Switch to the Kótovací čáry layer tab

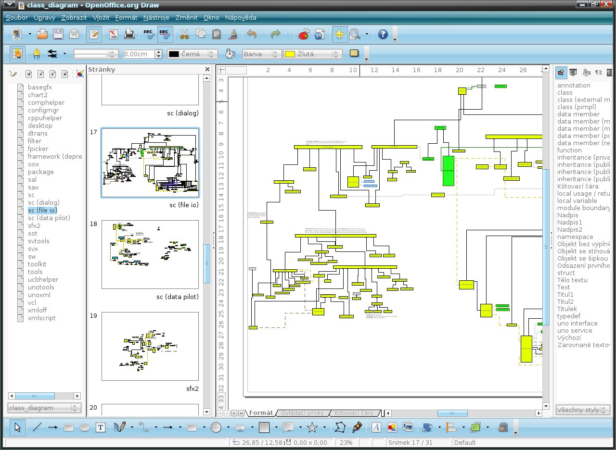point(354,412)
